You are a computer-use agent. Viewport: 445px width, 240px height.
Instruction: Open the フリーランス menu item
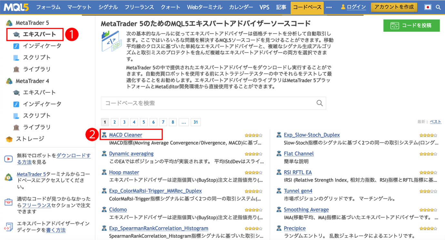pos(139,7)
